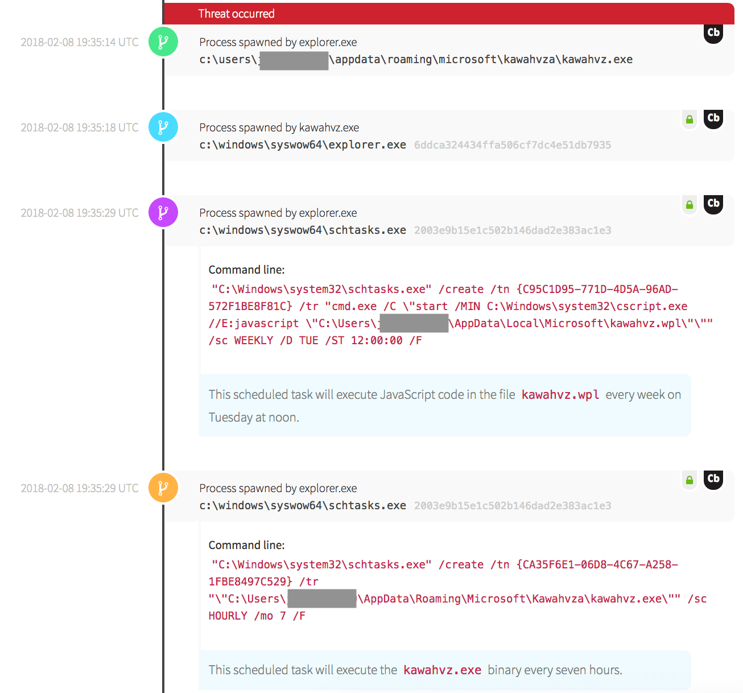Image resolution: width=743 pixels, height=693 pixels.
Task: Click the highlighted kawahvz.exe in the seven-hours description
Action: point(442,670)
